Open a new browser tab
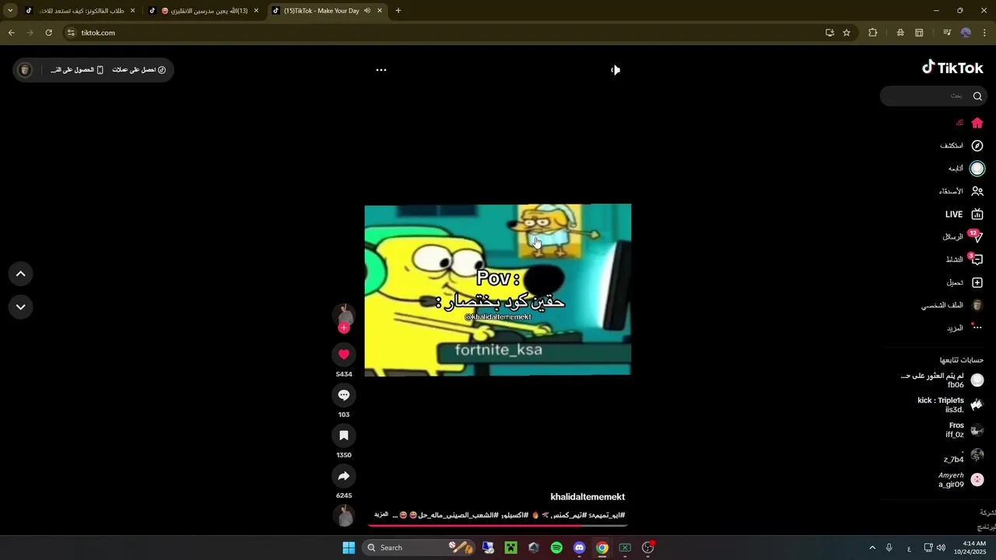Viewport: 996px width, 560px height. [398, 11]
